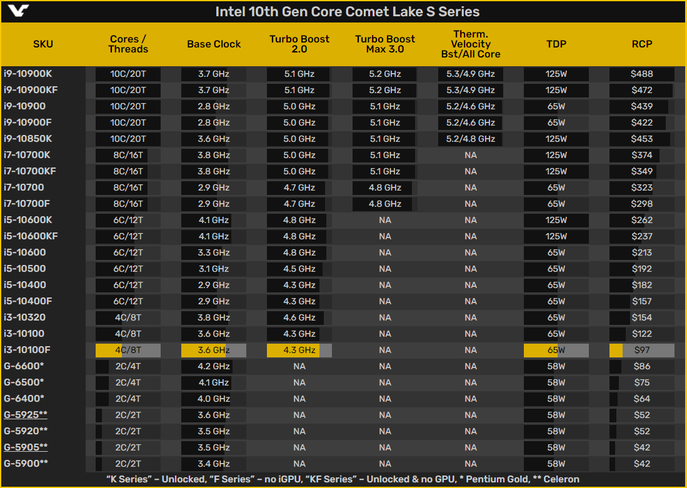Click the $374 price cell
This screenshot has height=488, width=687.
pos(642,154)
